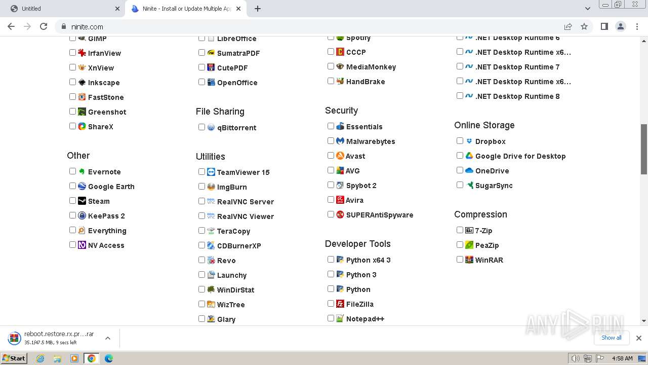This screenshot has width=648, height=365.
Task: Click the Malwarebytes icon
Action: [340, 141]
